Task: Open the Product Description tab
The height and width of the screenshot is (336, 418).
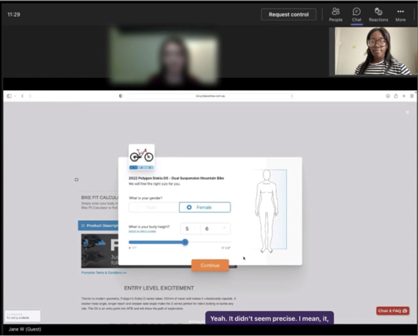Action: pos(98,225)
